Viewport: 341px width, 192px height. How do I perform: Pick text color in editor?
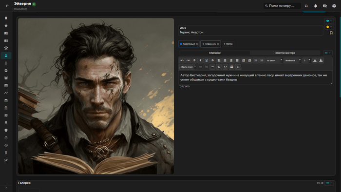click(315, 60)
